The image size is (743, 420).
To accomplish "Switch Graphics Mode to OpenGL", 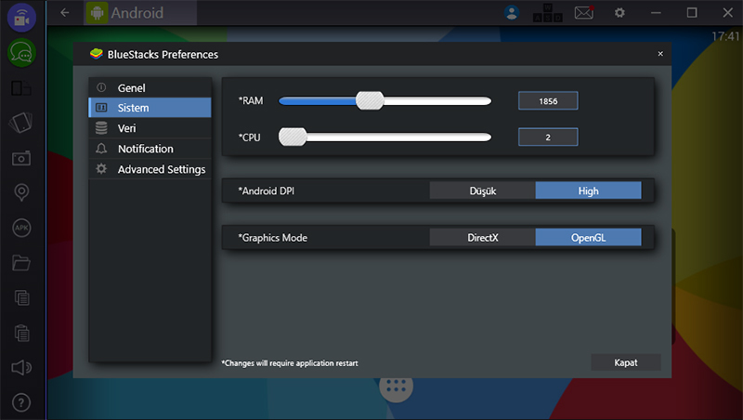I will [x=589, y=238].
